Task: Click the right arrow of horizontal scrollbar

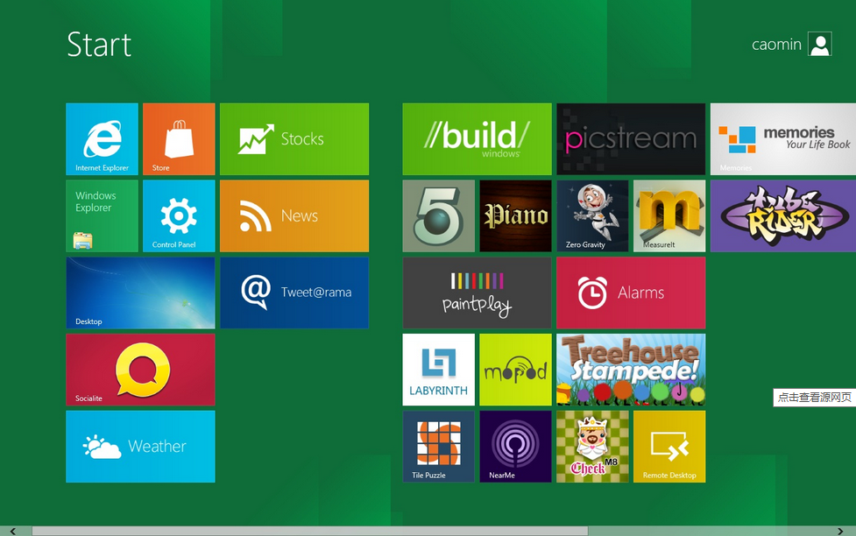Action: coord(840,531)
